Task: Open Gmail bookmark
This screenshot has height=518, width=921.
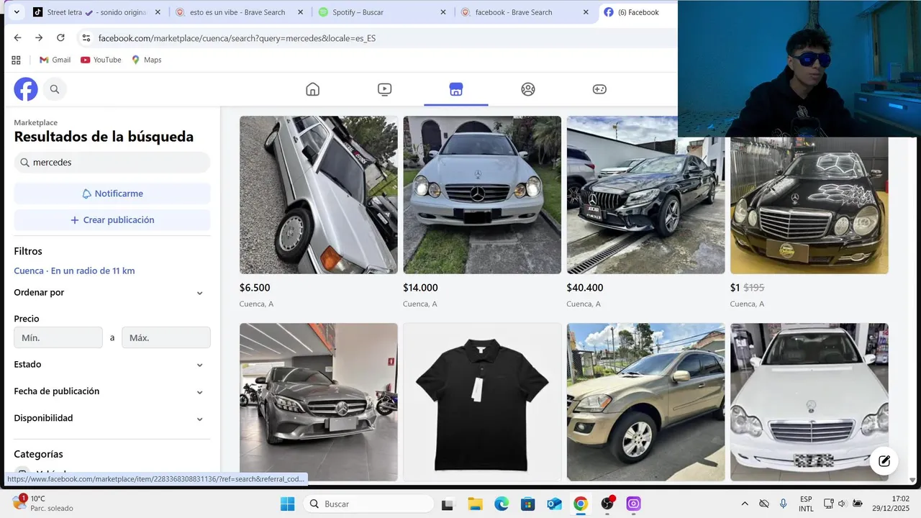Action: 55,60
